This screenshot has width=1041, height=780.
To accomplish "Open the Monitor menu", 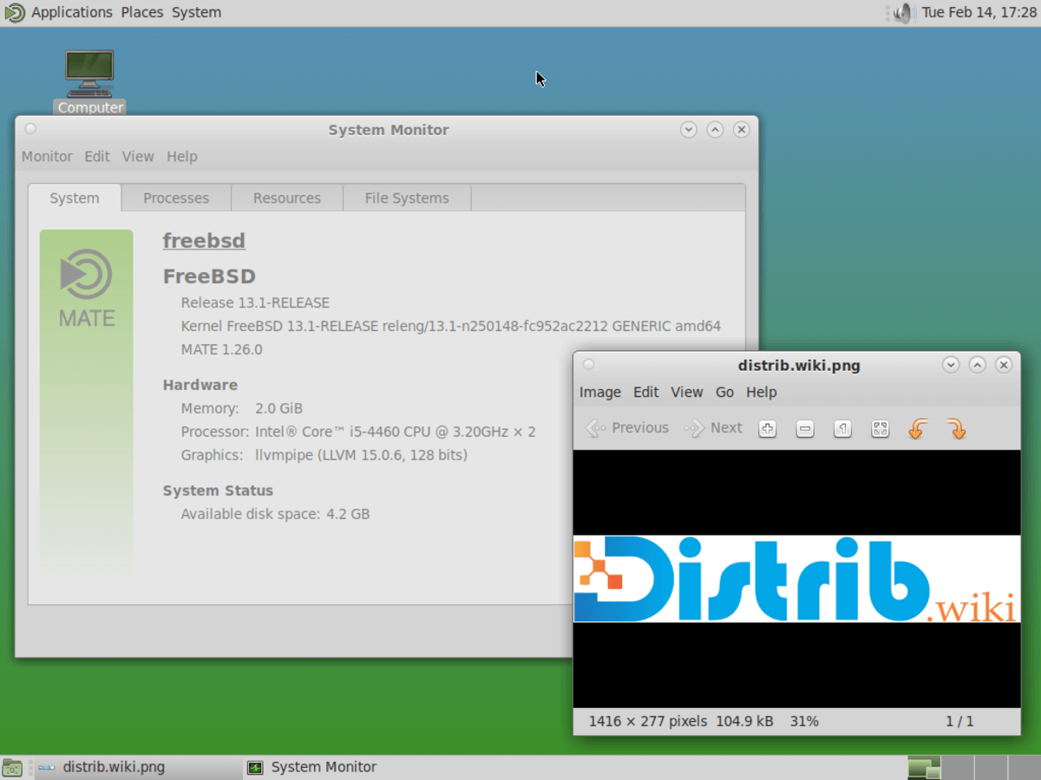I will tap(47, 157).
